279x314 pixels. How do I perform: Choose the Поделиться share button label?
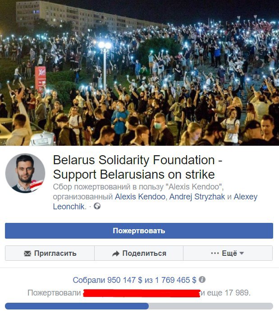pyautogui.click(x=144, y=254)
